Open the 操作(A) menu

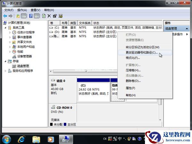pos(22,10)
